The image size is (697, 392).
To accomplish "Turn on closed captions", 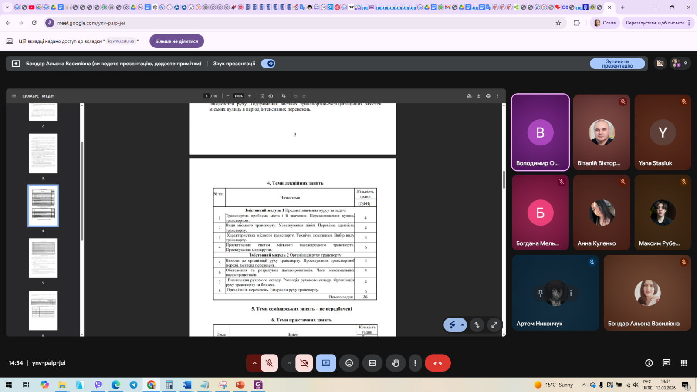I will 372,363.
